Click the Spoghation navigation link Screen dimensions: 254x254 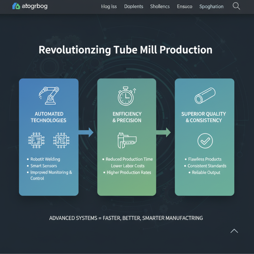[x=211, y=6]
